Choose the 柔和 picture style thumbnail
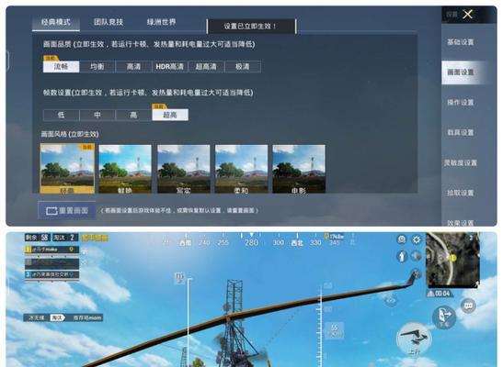The image size is (503, 367). tap(241, 169)
